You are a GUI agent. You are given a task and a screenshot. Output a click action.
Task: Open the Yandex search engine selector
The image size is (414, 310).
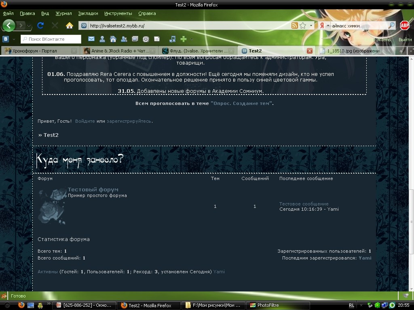tap(324, 25)
